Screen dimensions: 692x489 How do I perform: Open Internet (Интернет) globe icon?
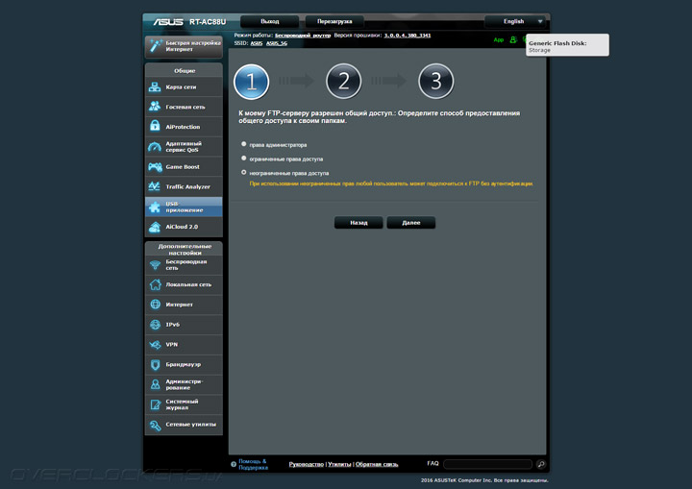(156, 305)
